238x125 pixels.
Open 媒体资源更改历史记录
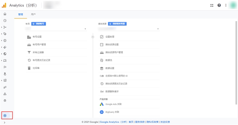click(129, 84)
